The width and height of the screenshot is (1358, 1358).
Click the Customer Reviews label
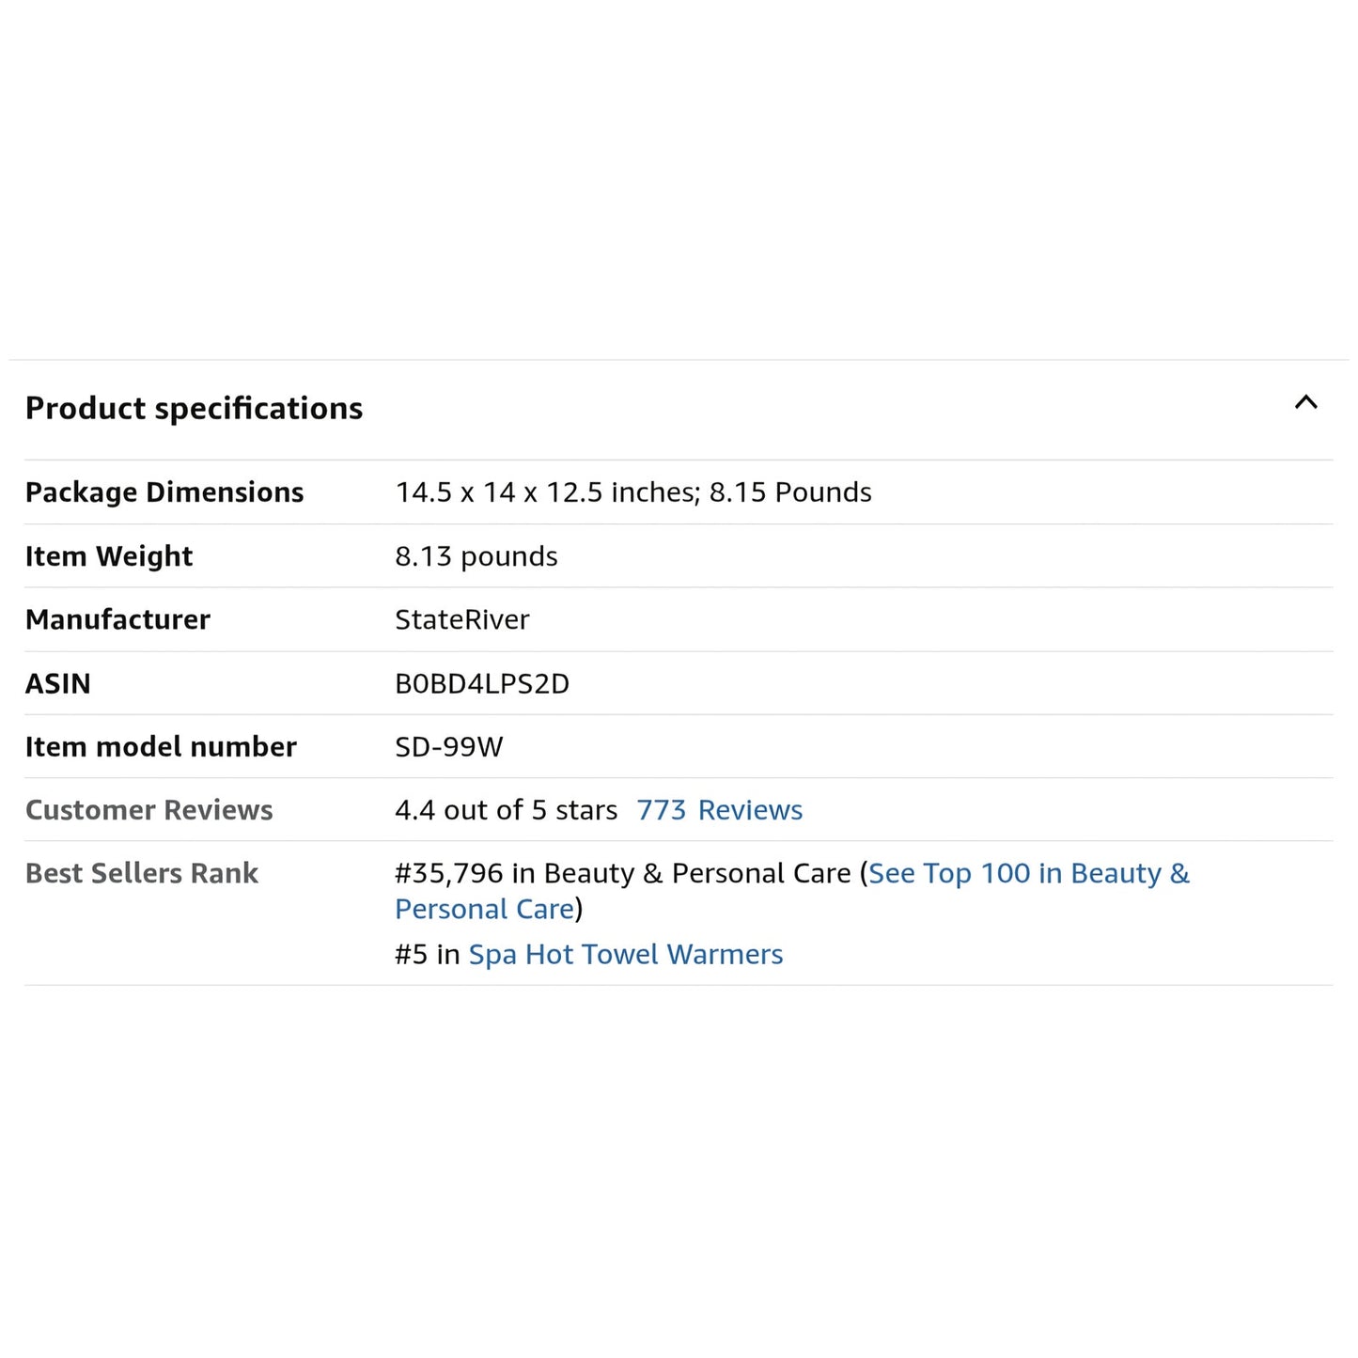[x=148, y=810]
